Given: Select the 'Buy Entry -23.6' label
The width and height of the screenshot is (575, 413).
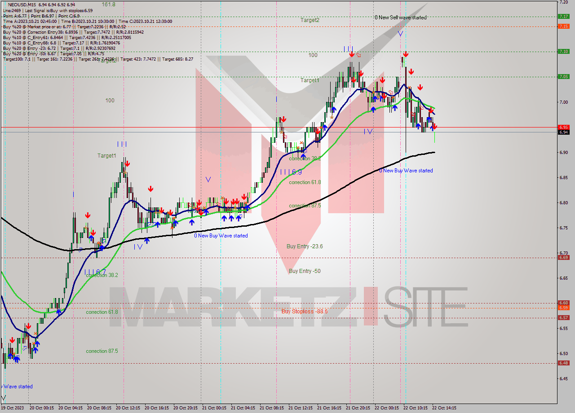Looking at the screenshot, I should click(305, 246).
